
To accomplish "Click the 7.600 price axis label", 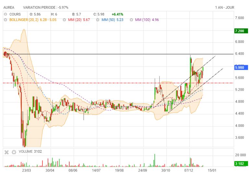I will pos(240,18).
